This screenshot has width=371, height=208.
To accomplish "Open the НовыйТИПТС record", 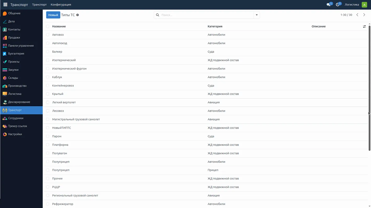I will [x=61, y=128].
